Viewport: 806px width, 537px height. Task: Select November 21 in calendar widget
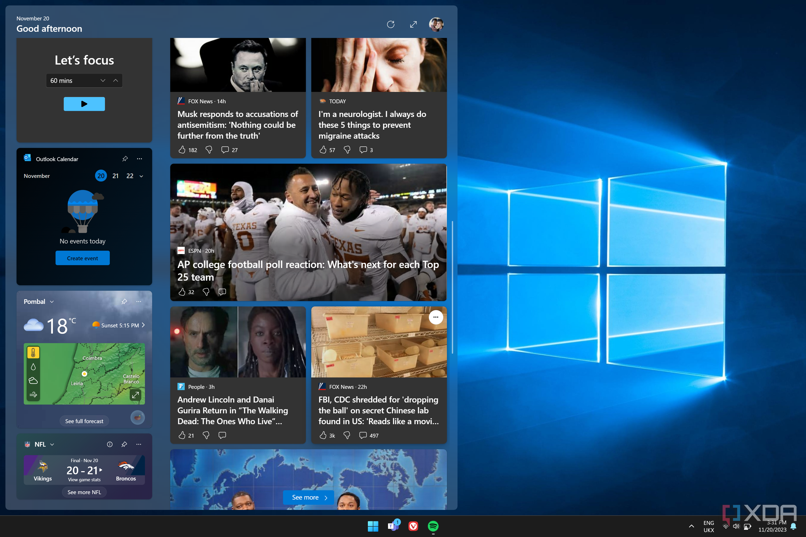pos(115,176)
